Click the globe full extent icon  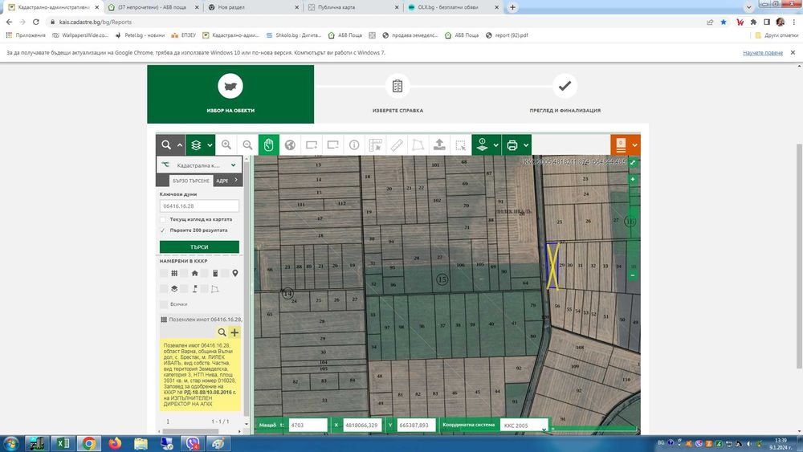click(x=290, y=145)
